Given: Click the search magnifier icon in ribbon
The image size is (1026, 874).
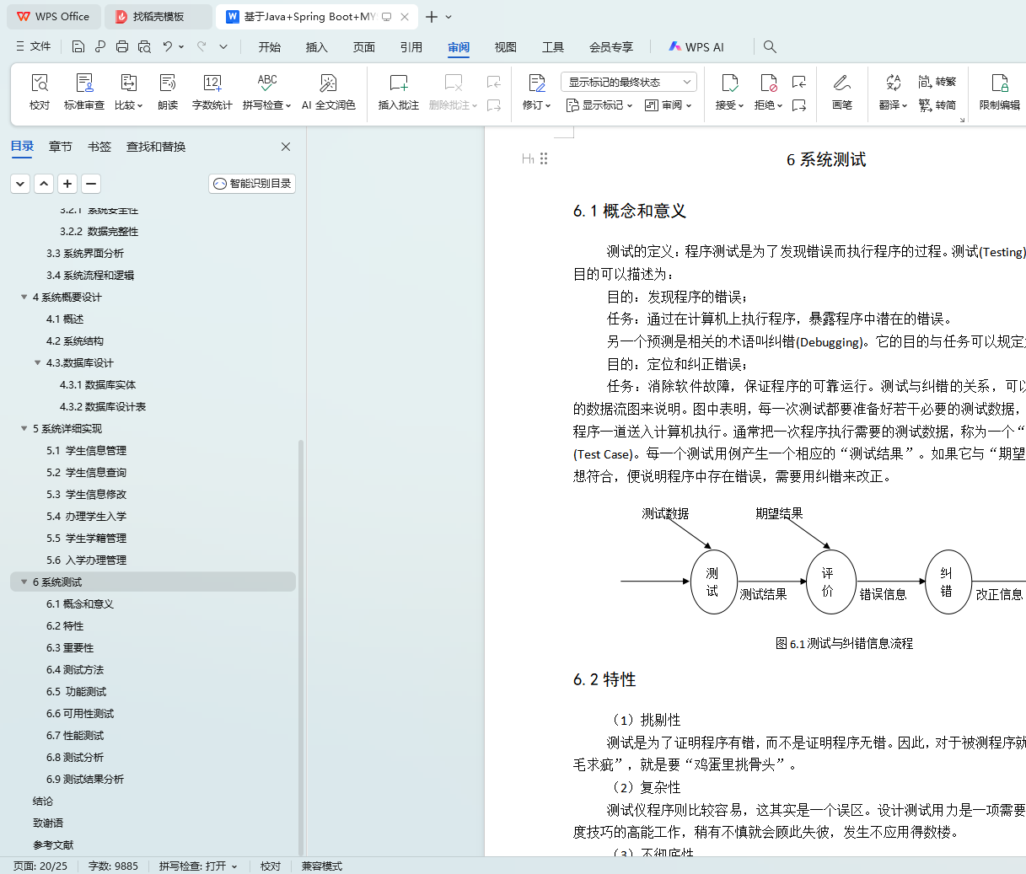Looking at the screenshot, I should pyautogui.click(x=770, y=46).
